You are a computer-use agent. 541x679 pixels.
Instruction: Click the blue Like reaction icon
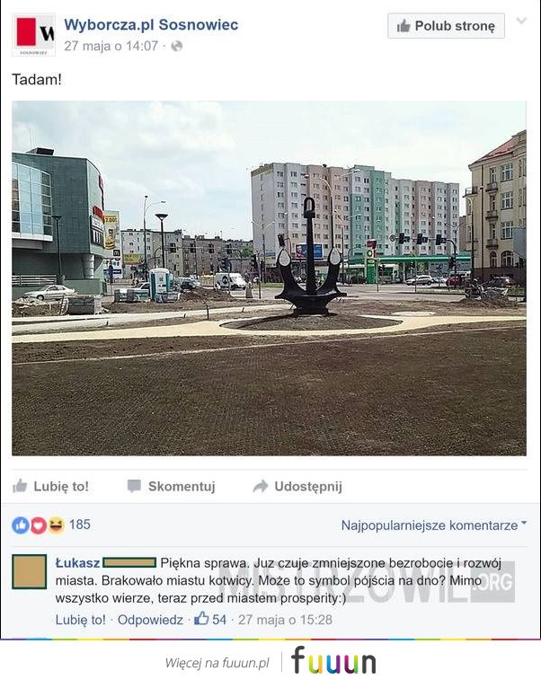[21, 525]
